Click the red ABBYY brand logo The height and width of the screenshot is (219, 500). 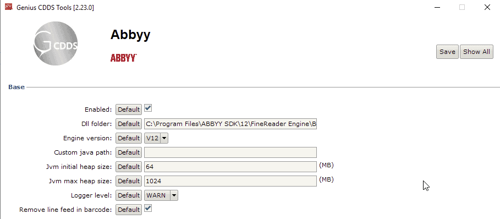pyautogui.click(x=124, y=58)
